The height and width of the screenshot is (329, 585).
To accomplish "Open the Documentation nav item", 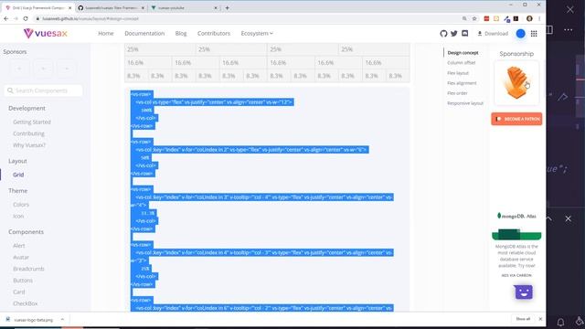I will 144,33.
